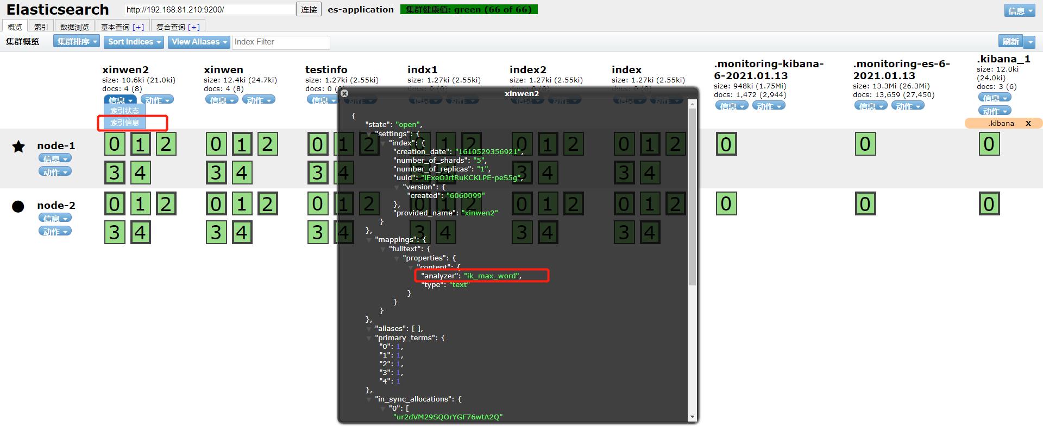This screenshot has height=427, width=1043.
Task: Open the refresh interval dropdown arrow
Action: (x=1030, y=42)
